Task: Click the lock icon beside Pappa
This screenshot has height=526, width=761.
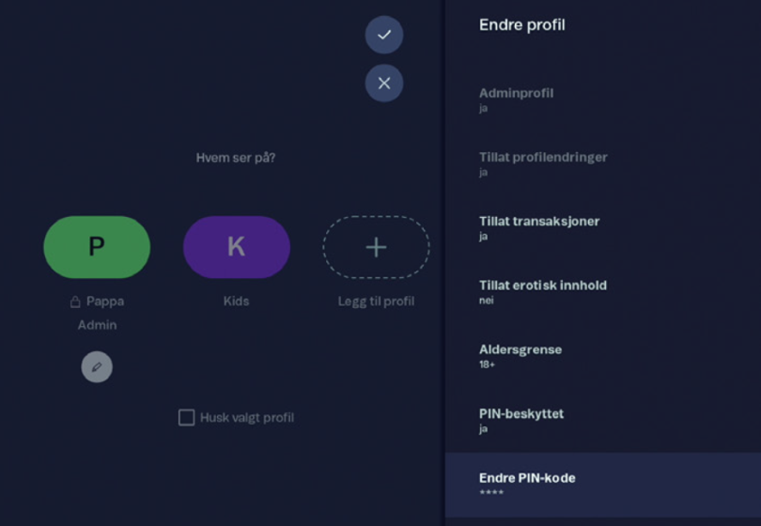Action: [x=75, y=302]
